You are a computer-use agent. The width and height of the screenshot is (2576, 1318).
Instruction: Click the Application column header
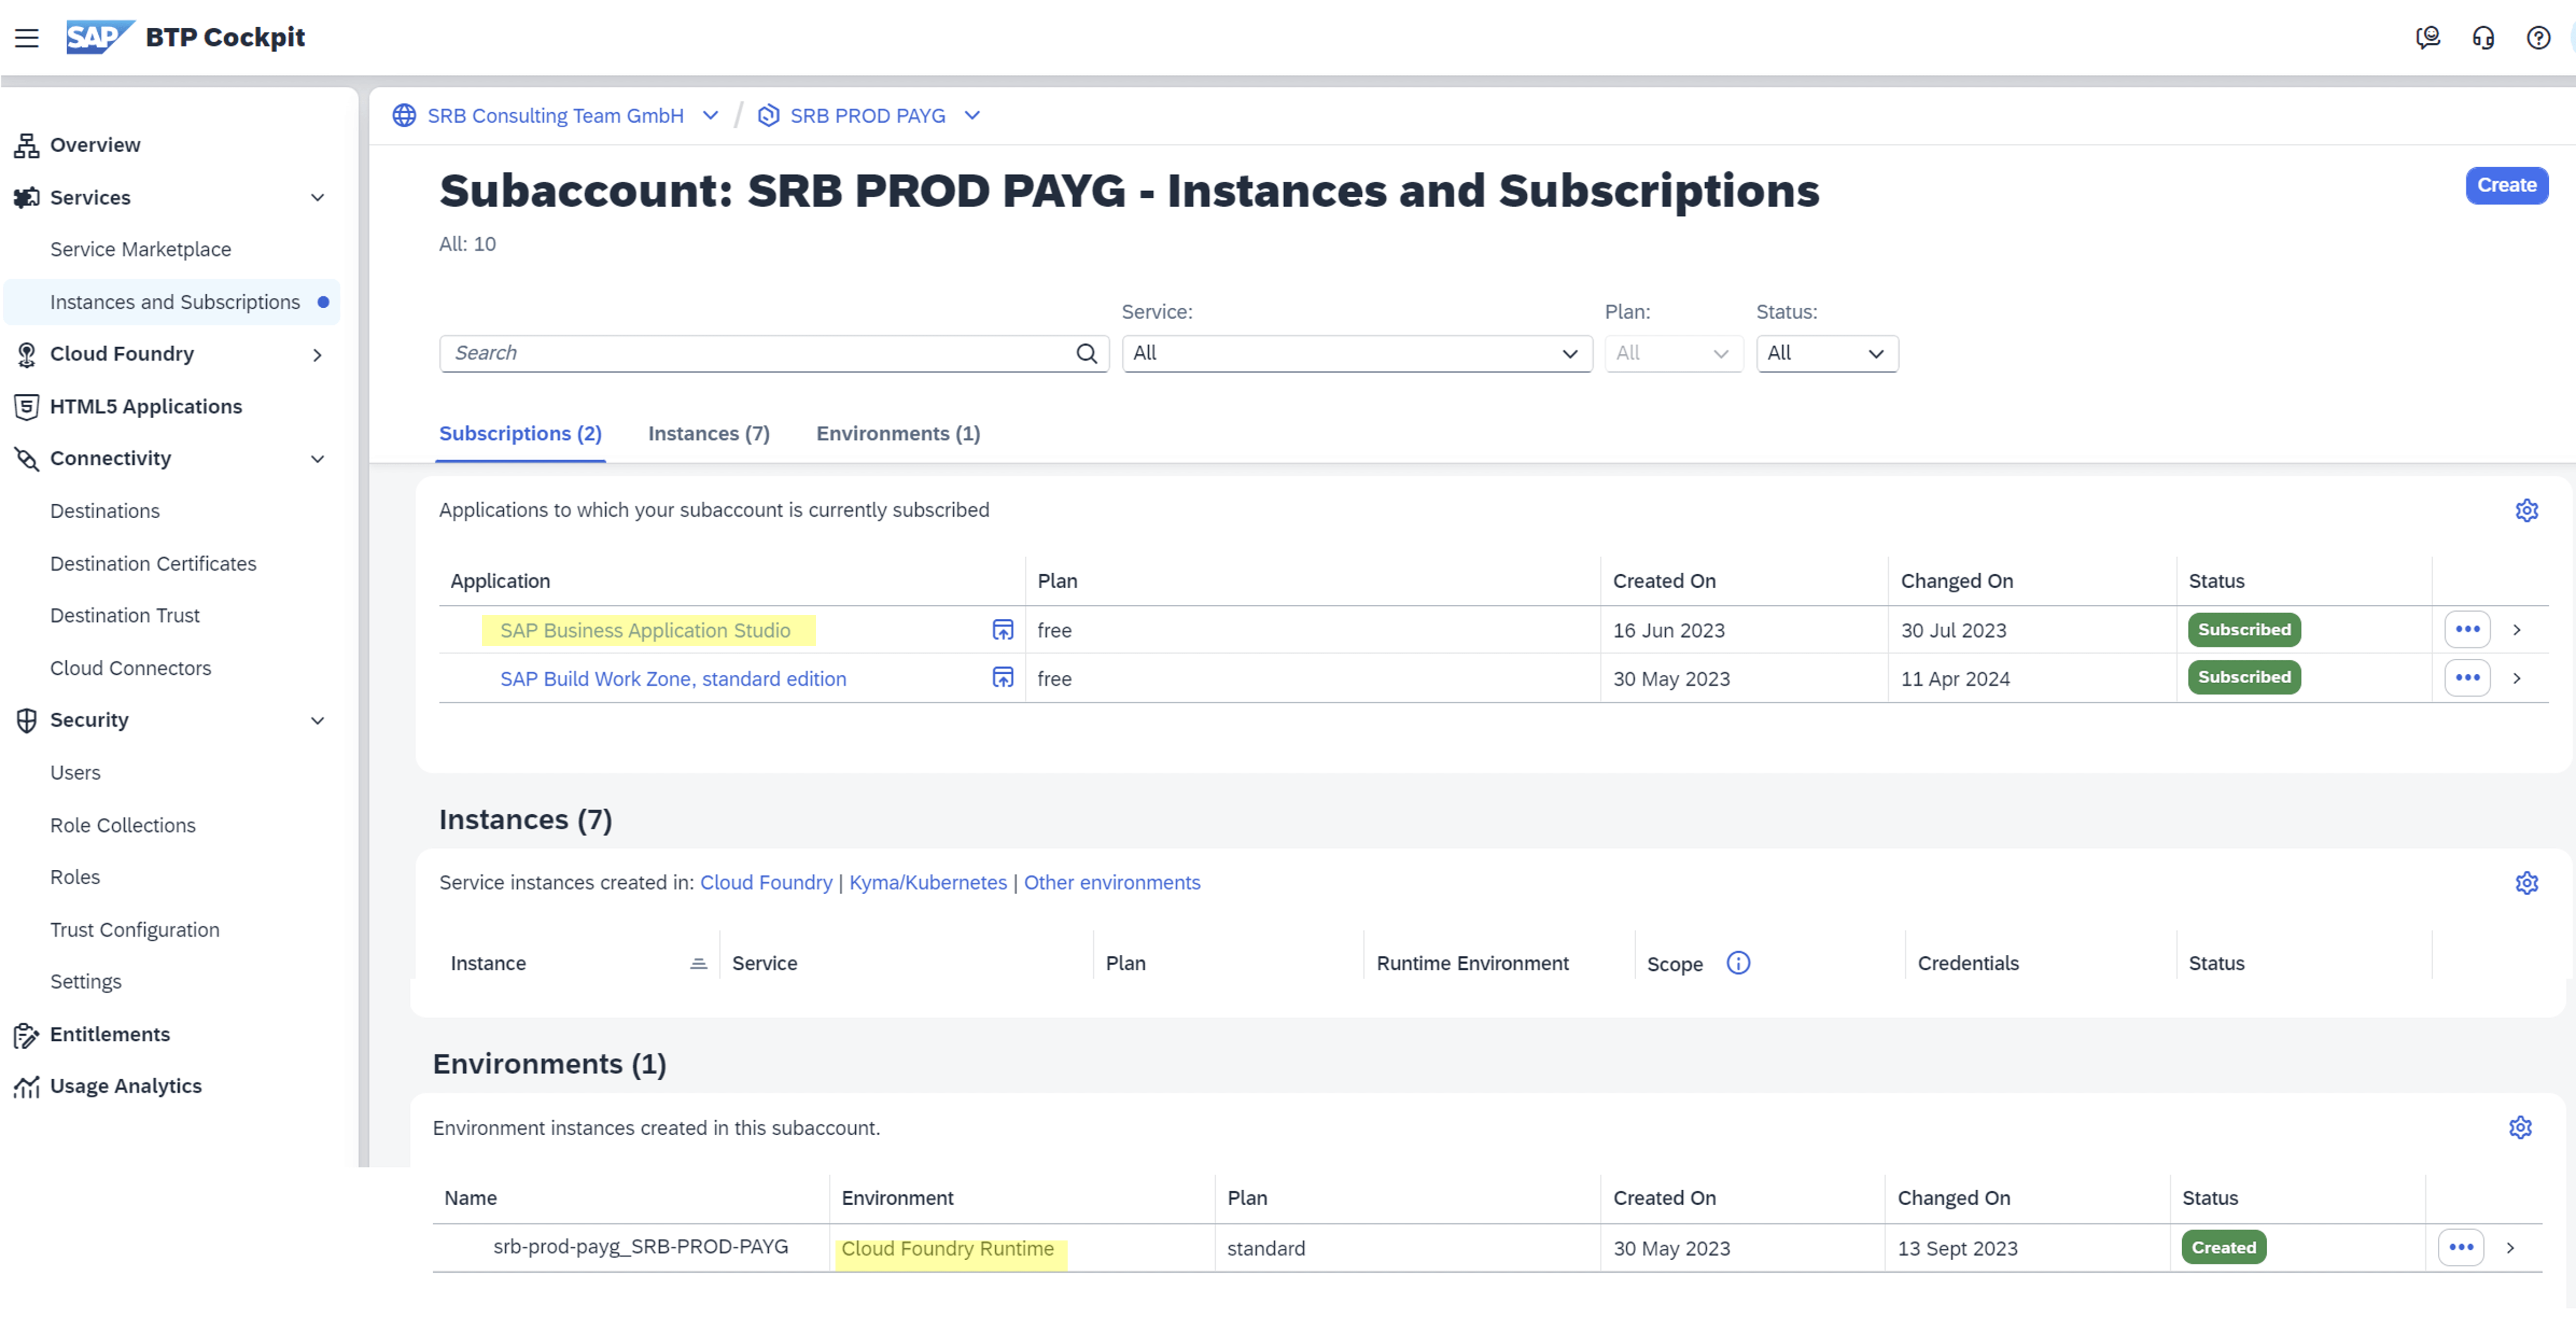pos(500,581)
